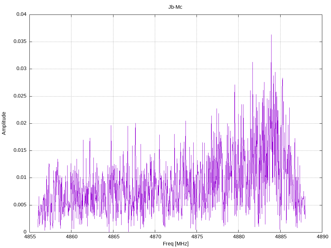Image resolution: width=331 pixels, height=248 pixels.
Task: Click the y-axis tick label 0.025
Action: pos(20,96)
